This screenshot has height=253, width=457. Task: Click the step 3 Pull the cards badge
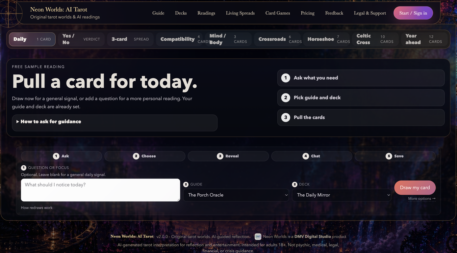(286, 117)
